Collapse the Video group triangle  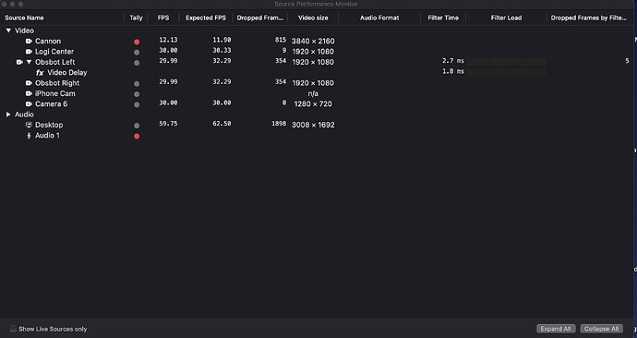[x=8, y=30]
